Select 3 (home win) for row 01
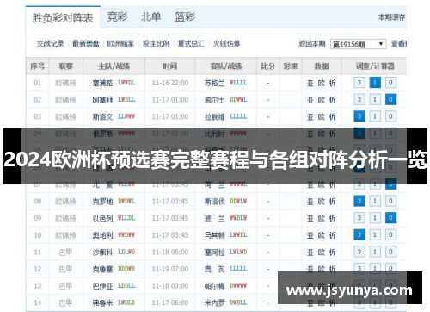 click(x=359, y=83)
